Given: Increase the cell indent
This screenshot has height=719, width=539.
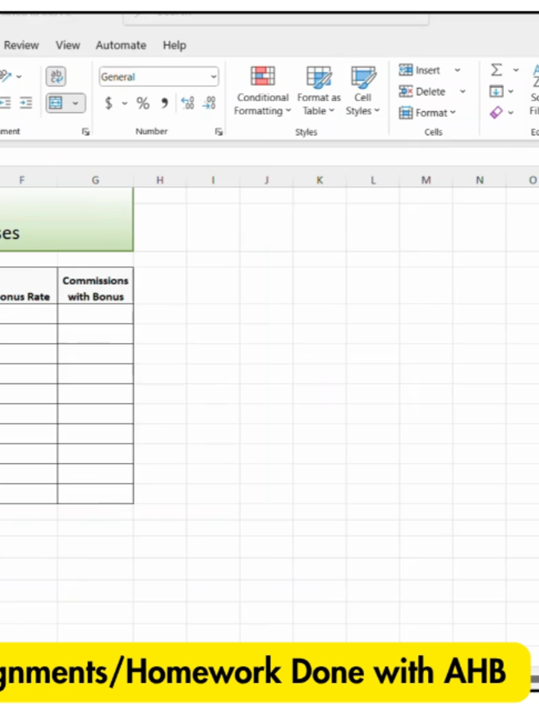Looking at the screenshot, I should pos(26,103).
